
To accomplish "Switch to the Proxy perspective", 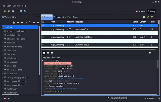I will [151, 11].
